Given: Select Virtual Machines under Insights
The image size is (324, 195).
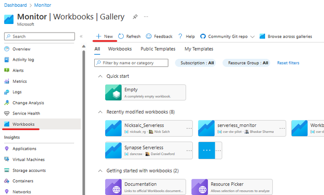Looking at the screenshot, I should [x=29, y=160].
